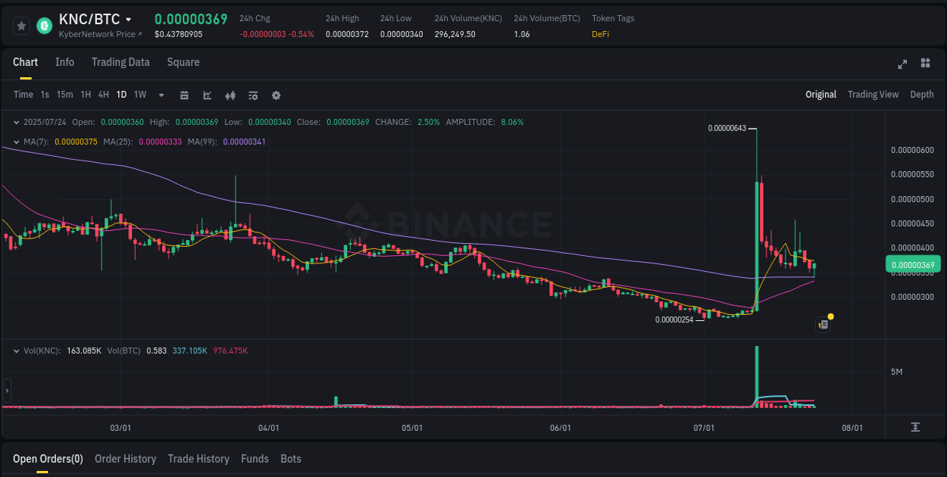The image size is (947, 477).
Task: Click the candlestick chart style icon
Action: (x=230, y=95)
